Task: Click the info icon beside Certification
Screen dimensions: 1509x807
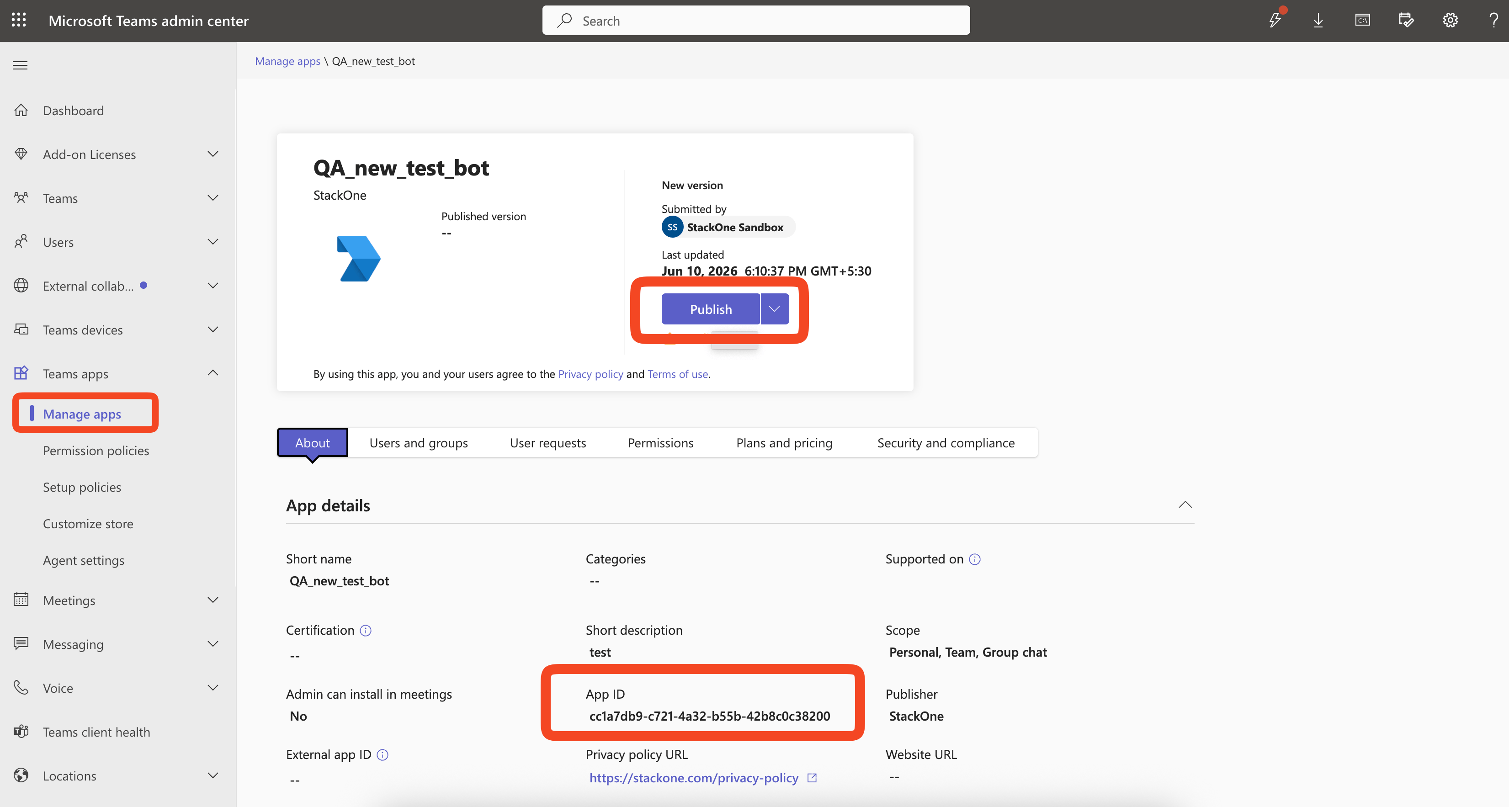Action: point(366,631)
